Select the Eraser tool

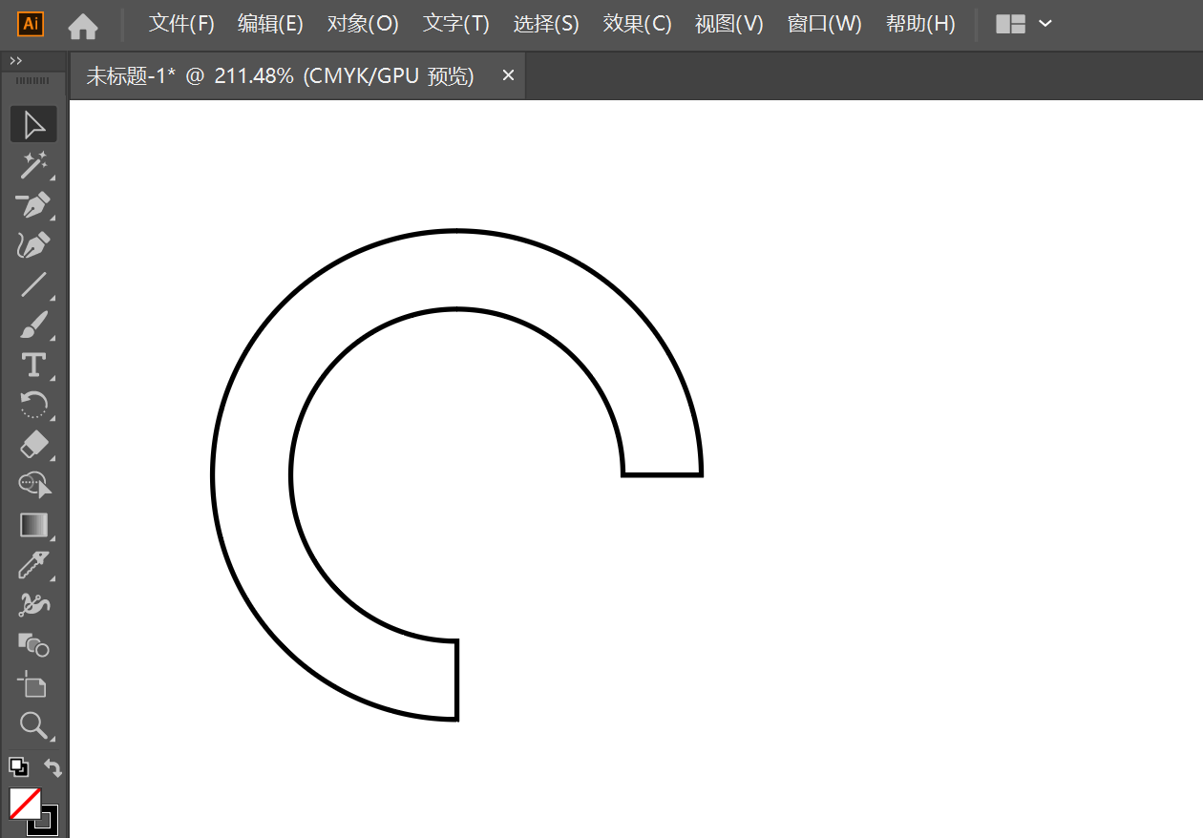[33, 445]
